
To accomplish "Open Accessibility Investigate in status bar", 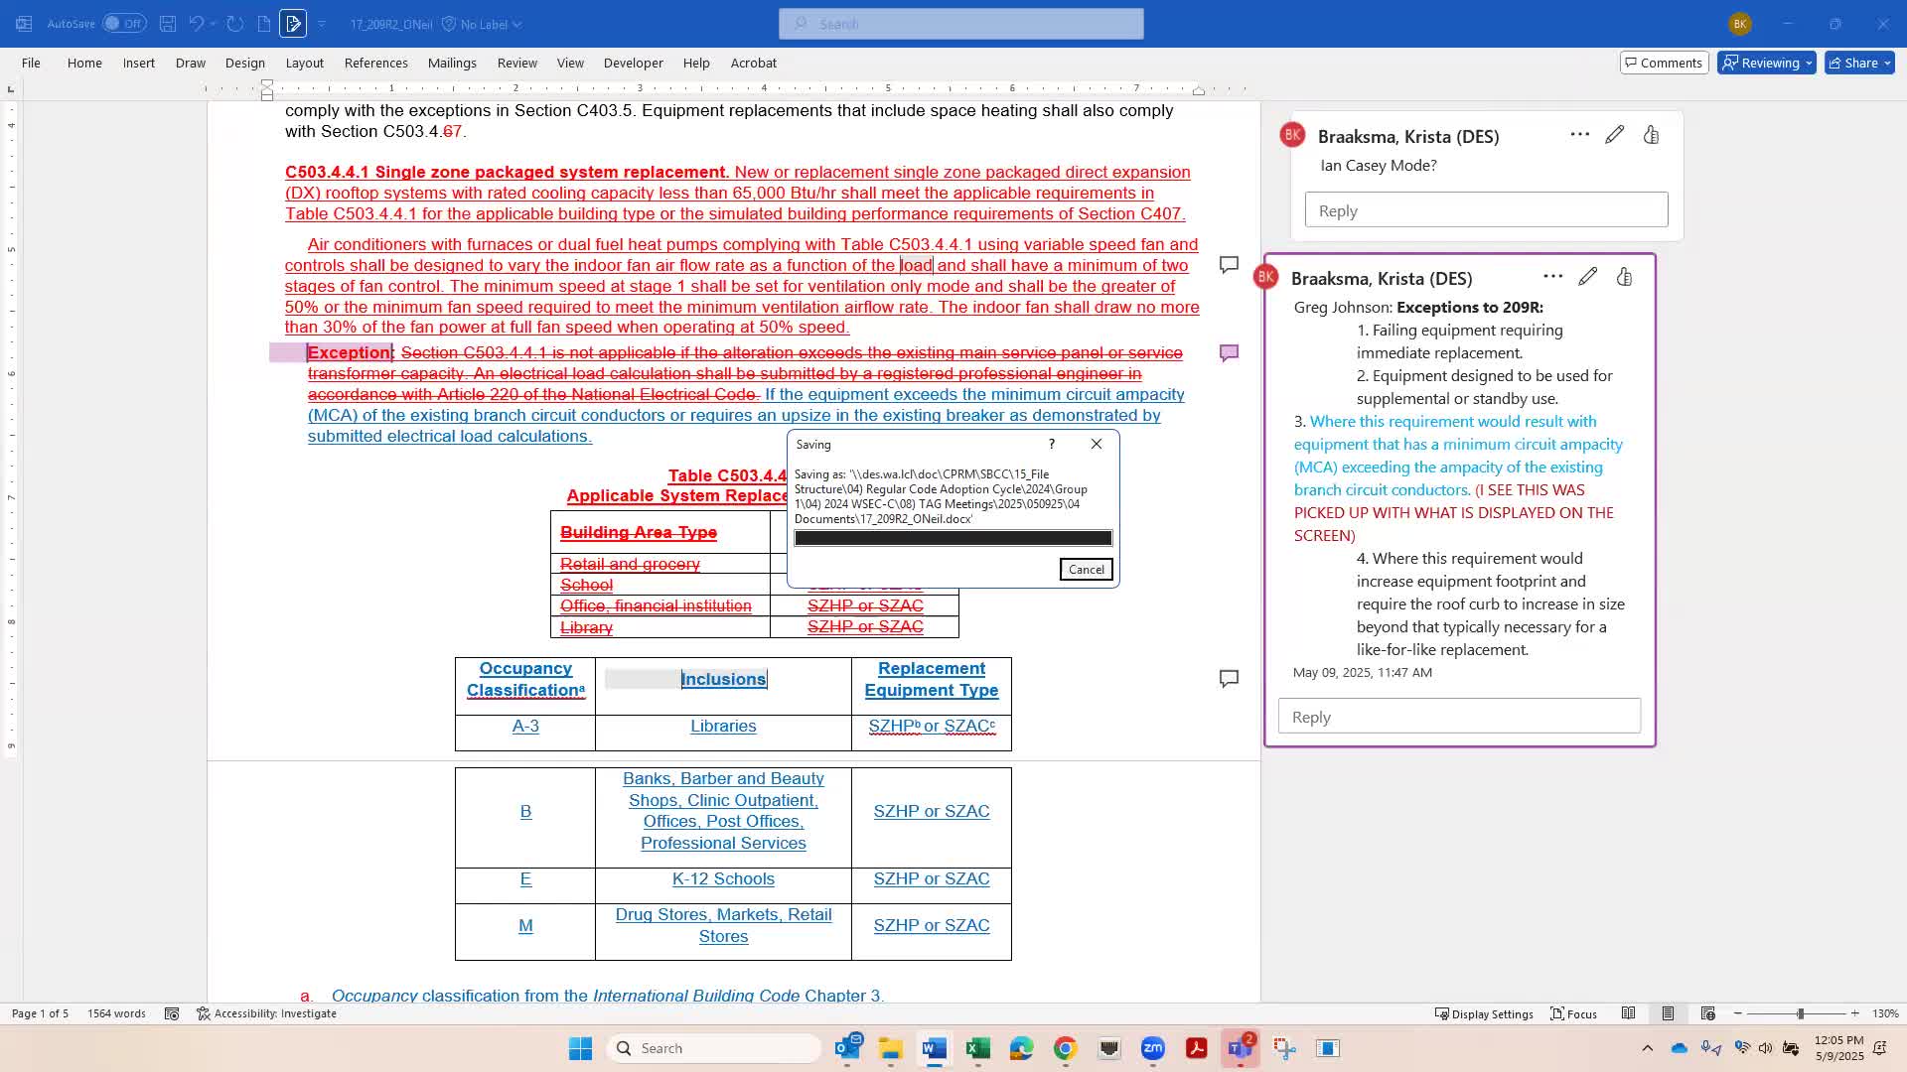I will (x=266, y=1013).
